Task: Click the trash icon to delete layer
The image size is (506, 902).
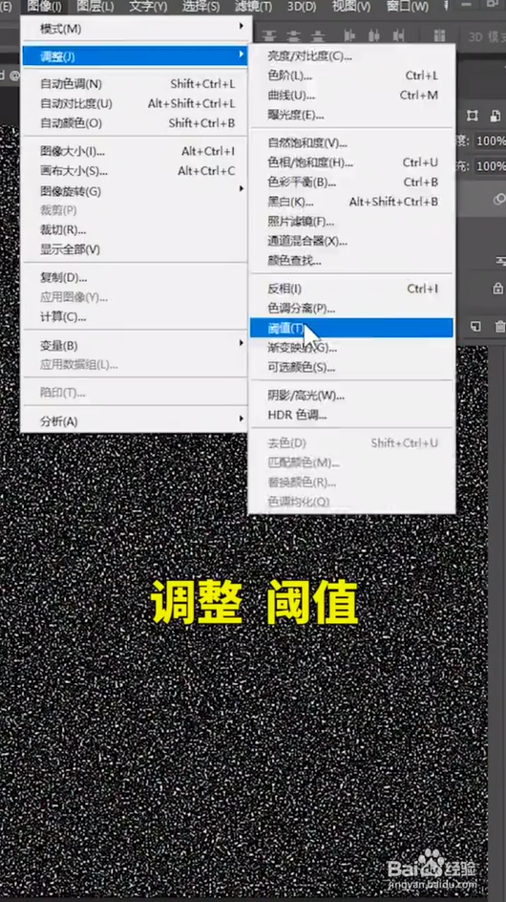Action: pyautogui.click(x=499, y=326)
